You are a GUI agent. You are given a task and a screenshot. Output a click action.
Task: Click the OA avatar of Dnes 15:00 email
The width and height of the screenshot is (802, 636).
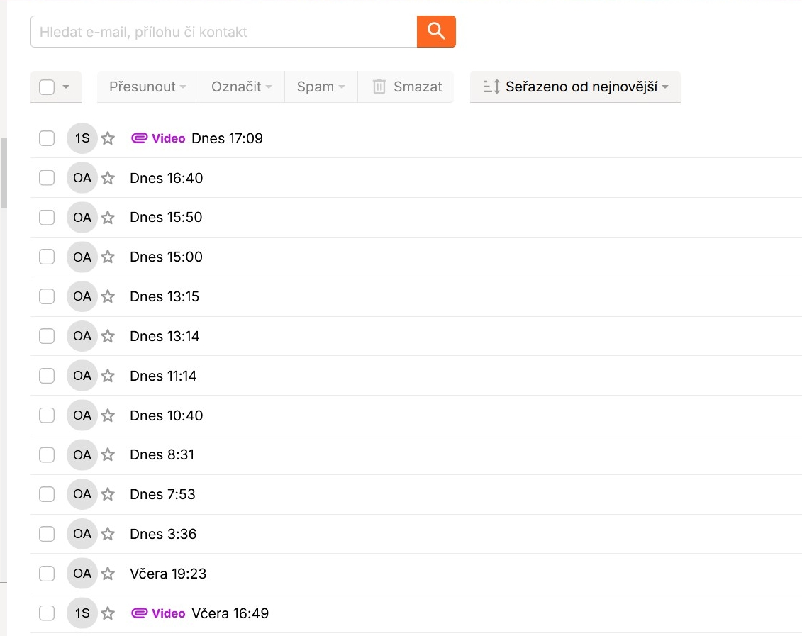(82, 257)
